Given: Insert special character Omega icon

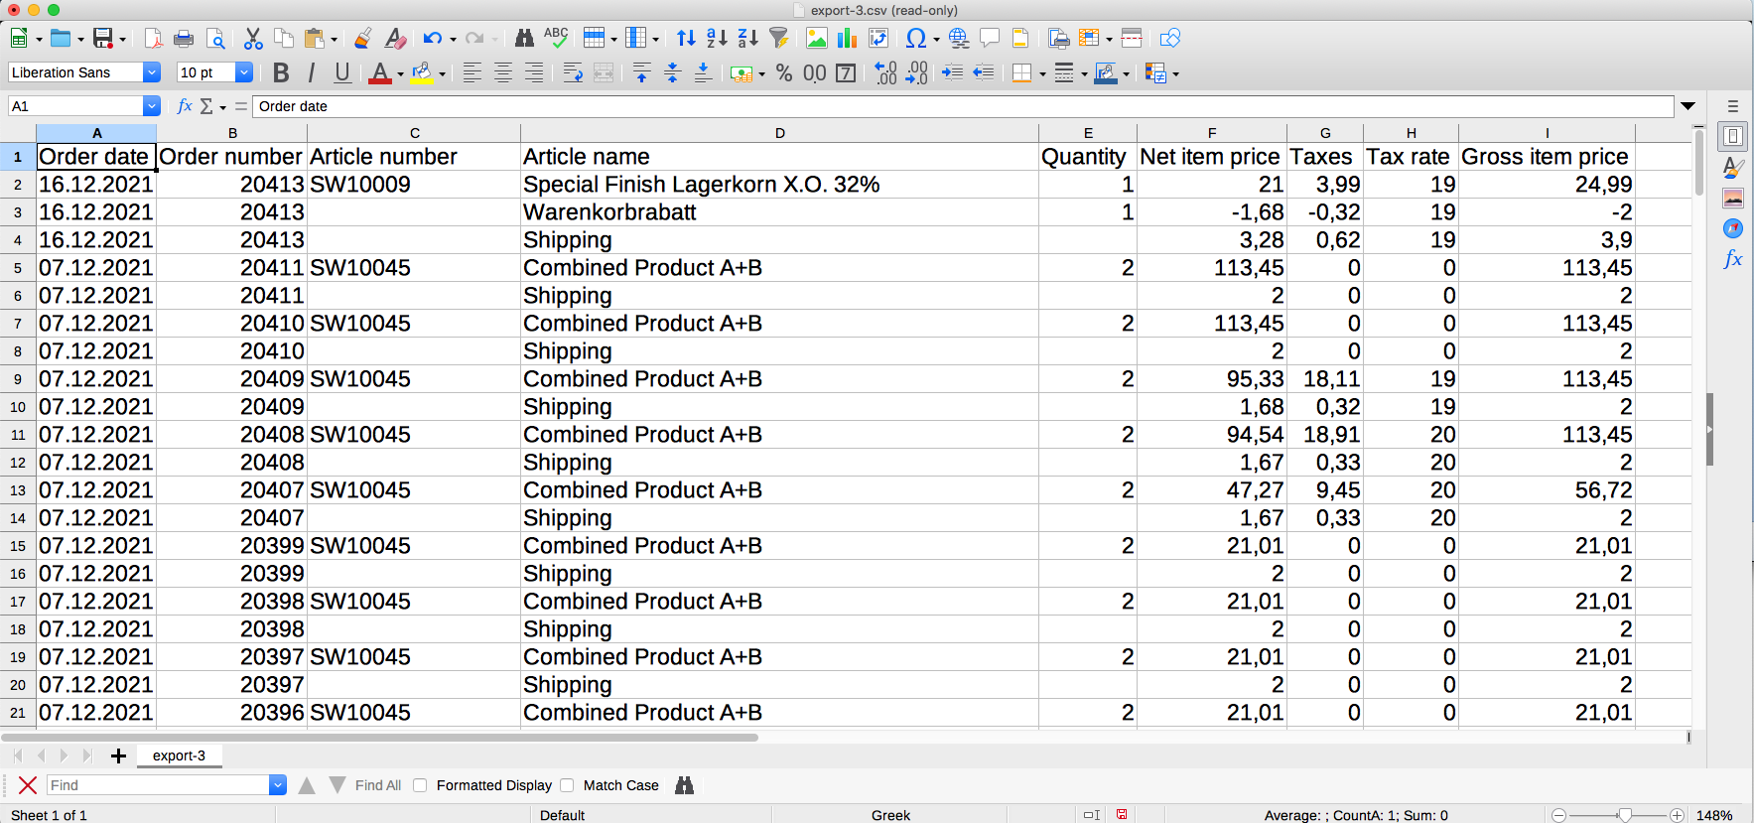Looking at the screenshot, I should click(915, 39).
